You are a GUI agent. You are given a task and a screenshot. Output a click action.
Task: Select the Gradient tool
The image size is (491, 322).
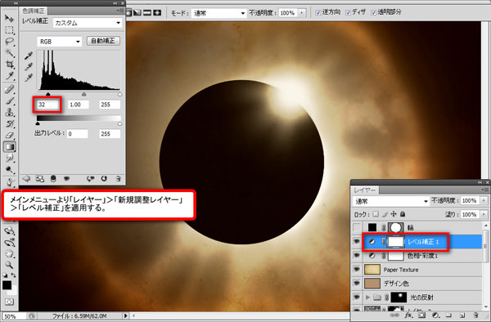click(9, 146)
